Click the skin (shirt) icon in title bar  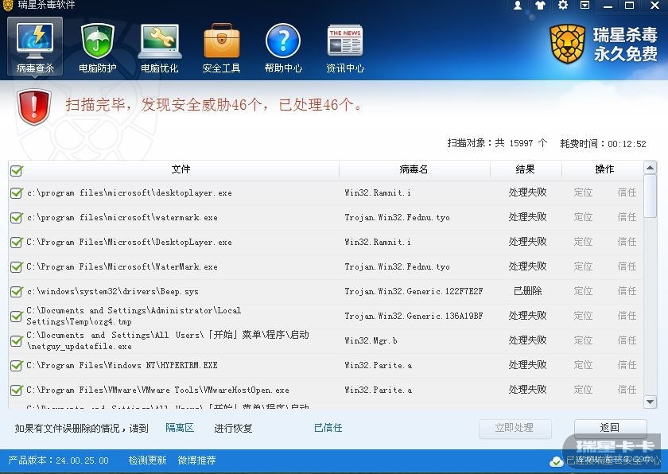click(x=540, y=6)
